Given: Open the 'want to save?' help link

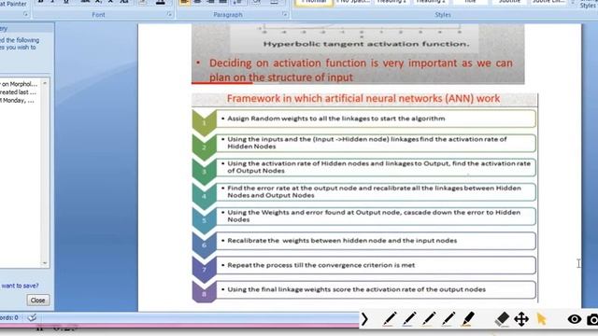Looking at the screenshot, I should click(20, 286).
